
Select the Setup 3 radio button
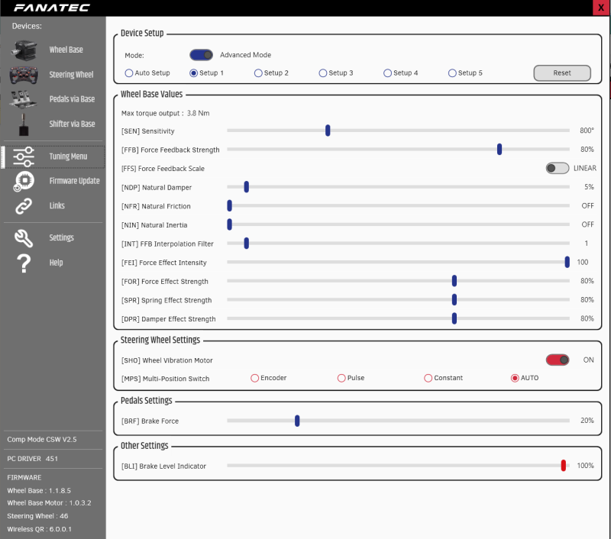coord(323,73)
